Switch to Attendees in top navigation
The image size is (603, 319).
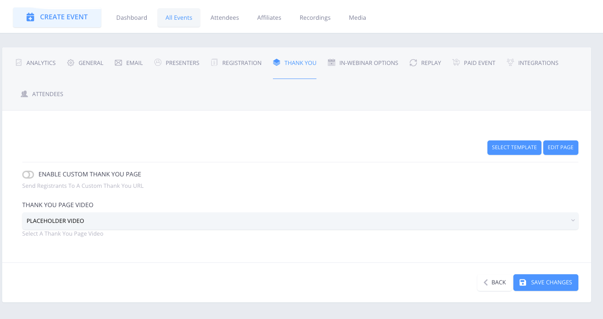tap(225, 18)
